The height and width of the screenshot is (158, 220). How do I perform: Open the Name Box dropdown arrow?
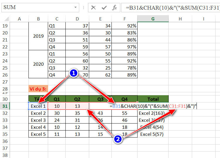[75, 7]
